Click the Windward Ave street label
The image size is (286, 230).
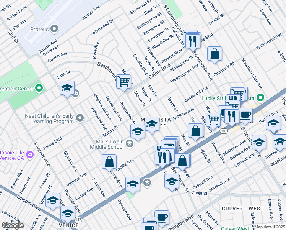(x=196, y=94)
